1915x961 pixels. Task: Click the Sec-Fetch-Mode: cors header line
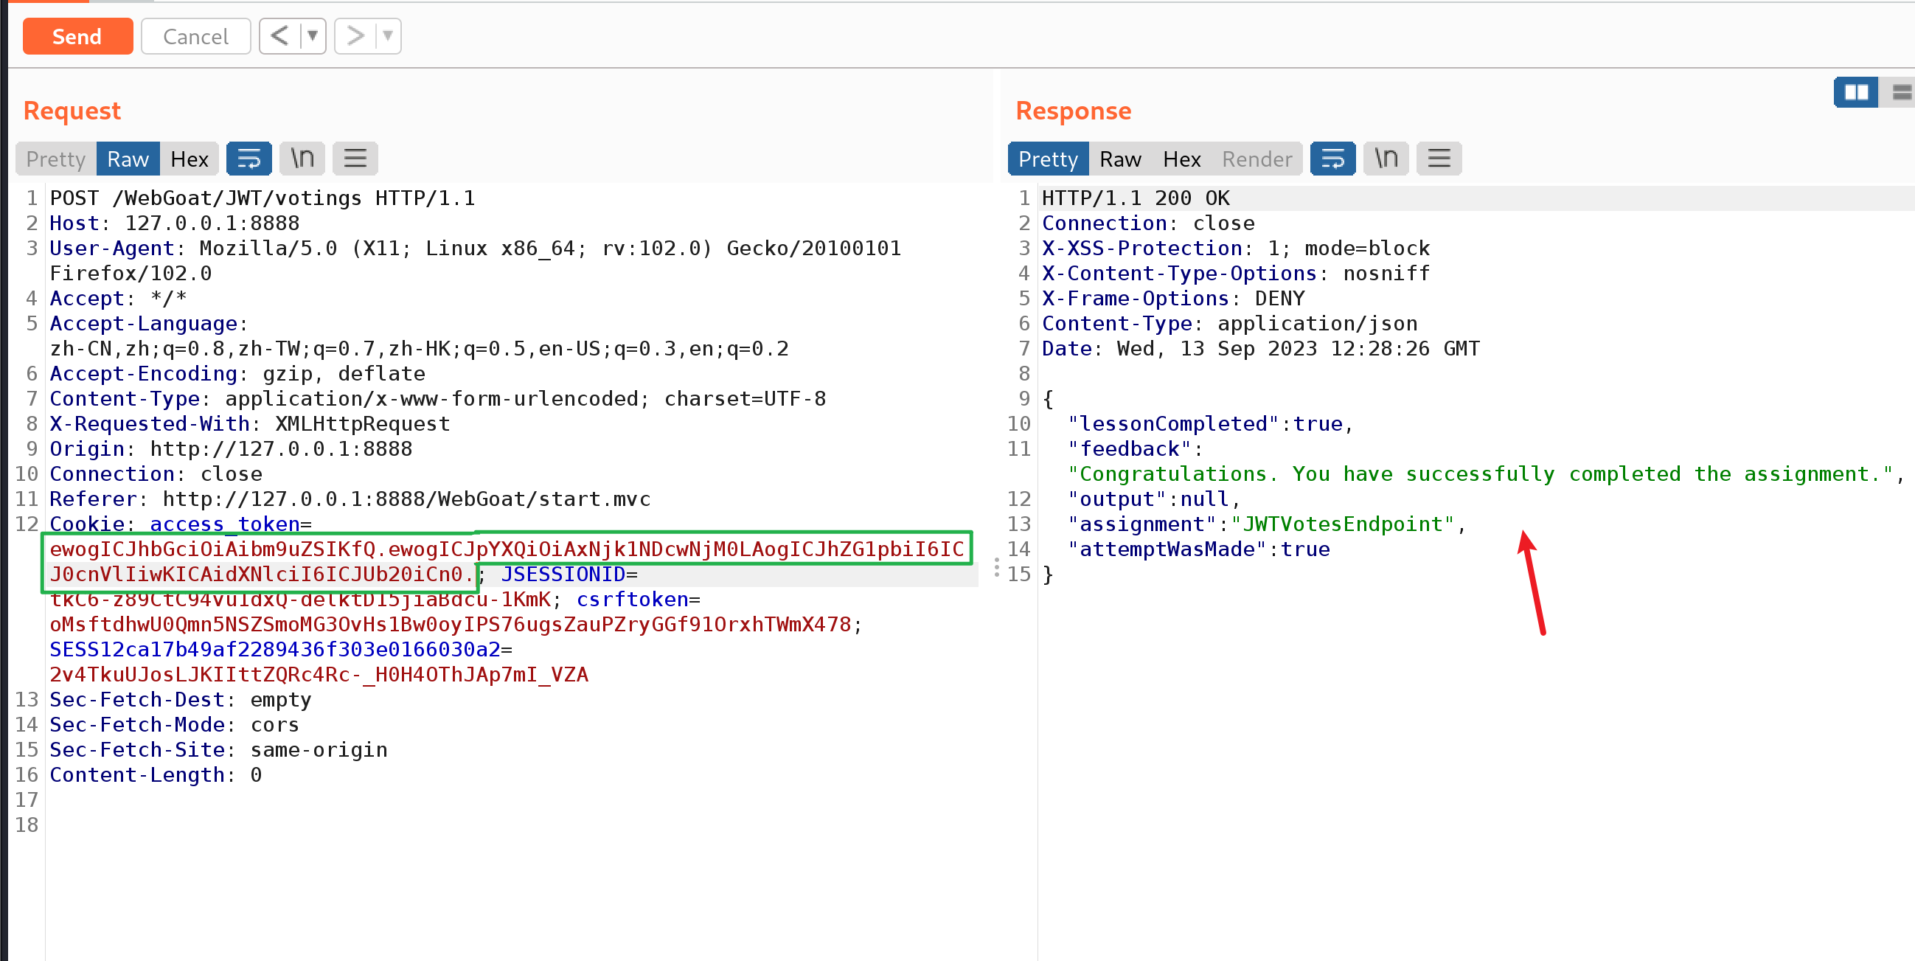pyautogui.click(x=174, y=725)
